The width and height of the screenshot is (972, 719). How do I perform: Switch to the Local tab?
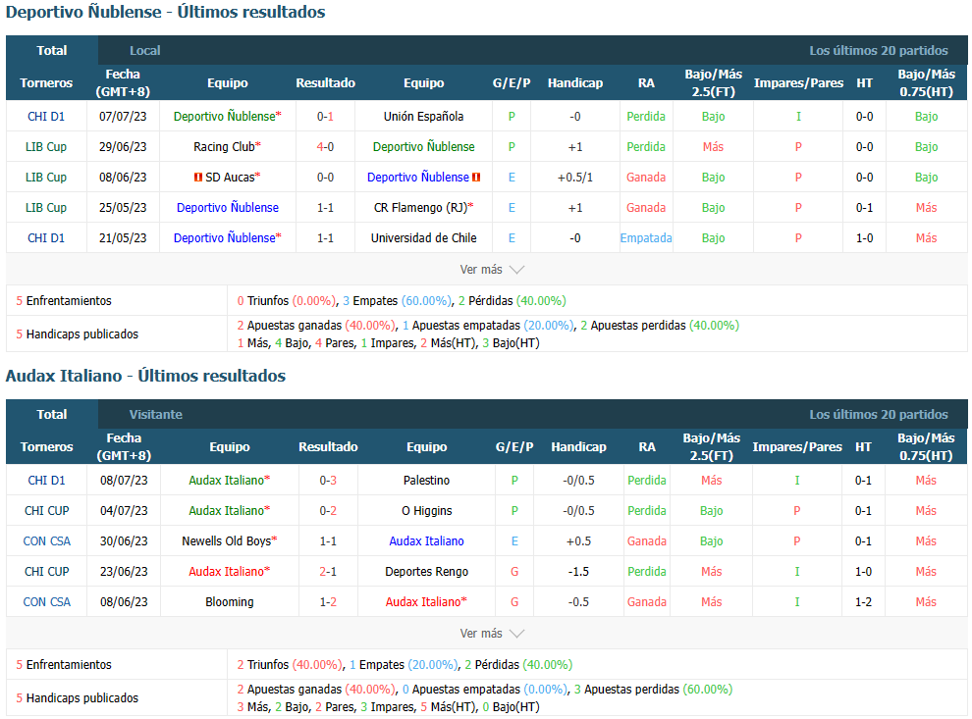click(x=145, y=50)
